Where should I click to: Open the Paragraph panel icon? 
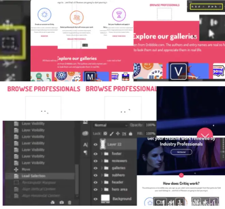86,153
